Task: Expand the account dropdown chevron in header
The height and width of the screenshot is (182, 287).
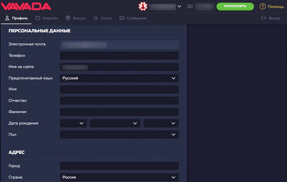Action: point(179,6)
